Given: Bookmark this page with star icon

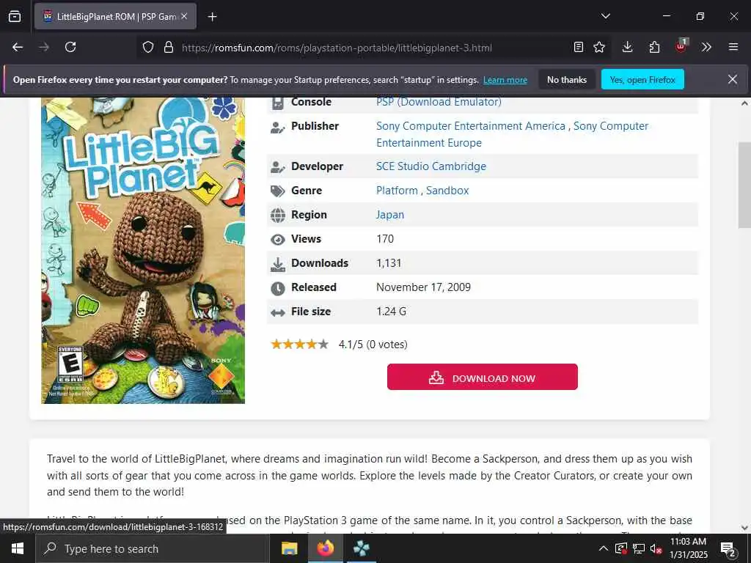Looking at the screenshot, I should [x=598, y=47].
